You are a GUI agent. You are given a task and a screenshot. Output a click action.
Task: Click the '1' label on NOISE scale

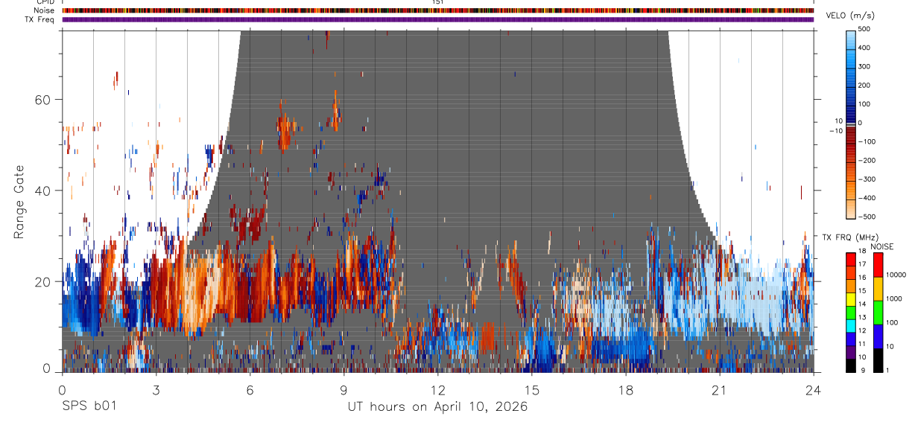click(888, 370)
